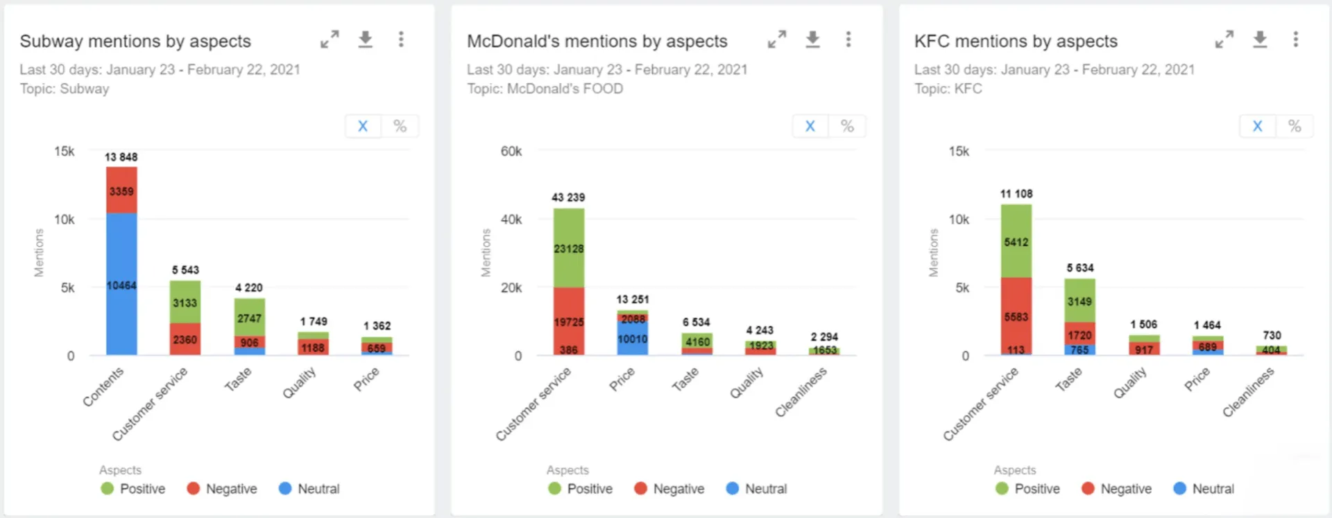Select absolute X view on McDonald's chart
The image size is (1332, 518).
click(810, 126)
